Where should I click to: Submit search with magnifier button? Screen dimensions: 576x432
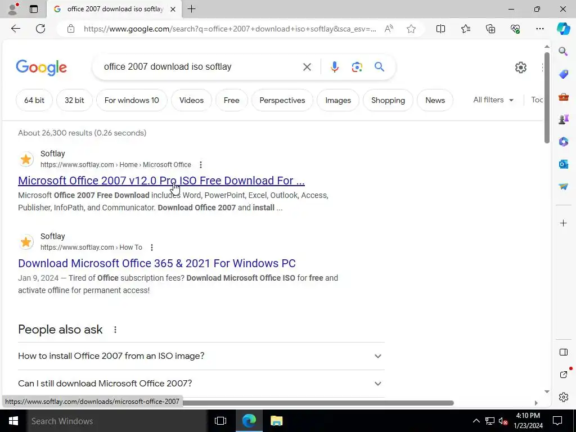tap(380, 67)
